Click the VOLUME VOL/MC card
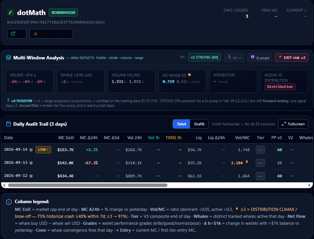314x239 pixels. (x=131, y=81)
